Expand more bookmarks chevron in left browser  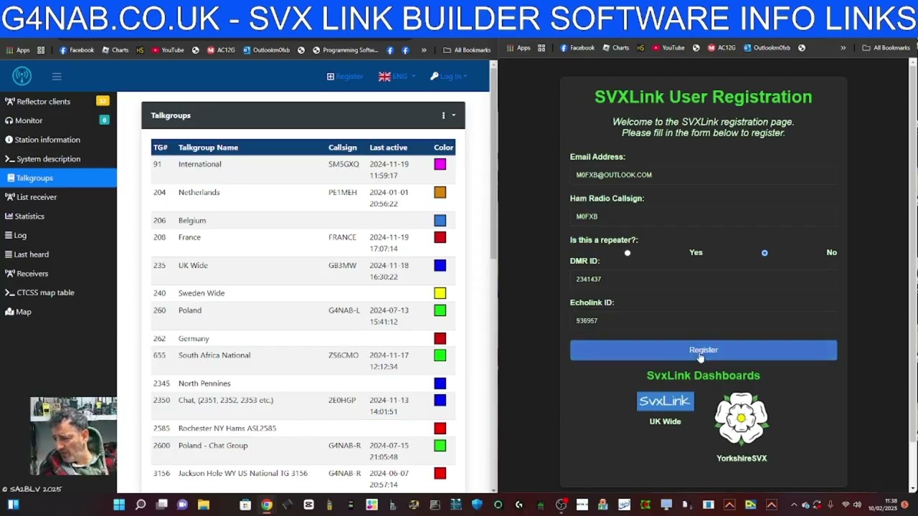pos(424,50)
